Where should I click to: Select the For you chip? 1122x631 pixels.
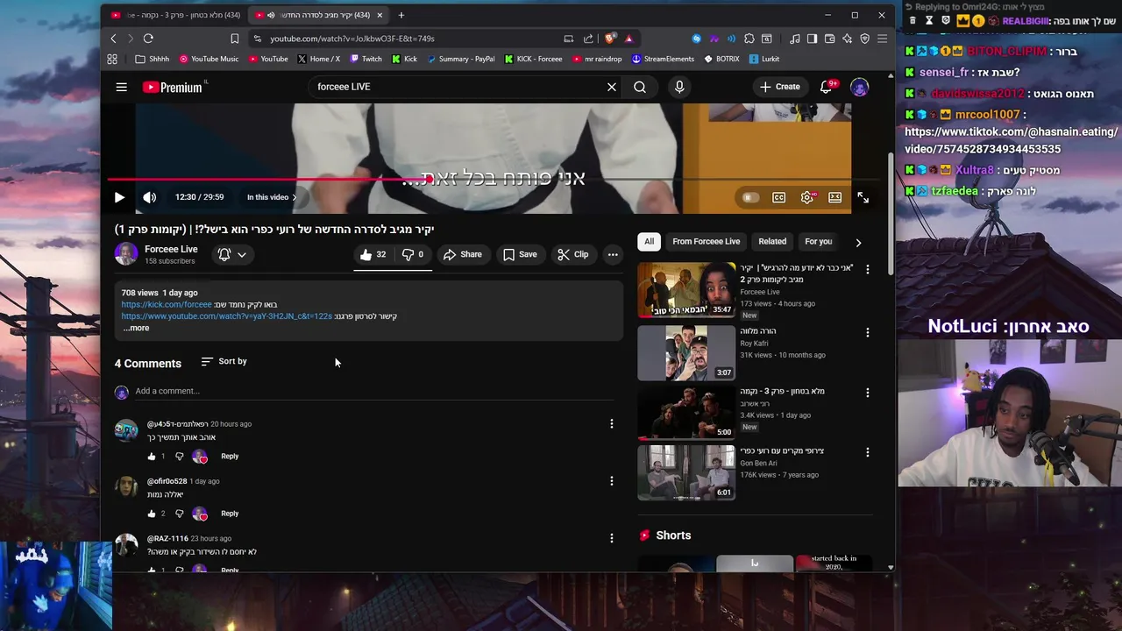pos(818,242)
